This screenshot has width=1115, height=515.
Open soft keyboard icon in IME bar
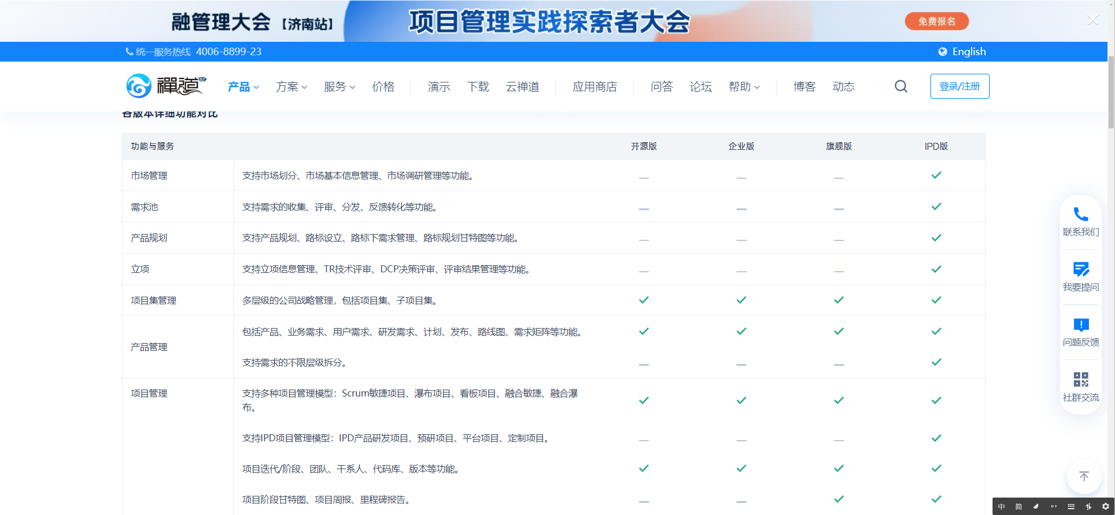[1071, 506]
